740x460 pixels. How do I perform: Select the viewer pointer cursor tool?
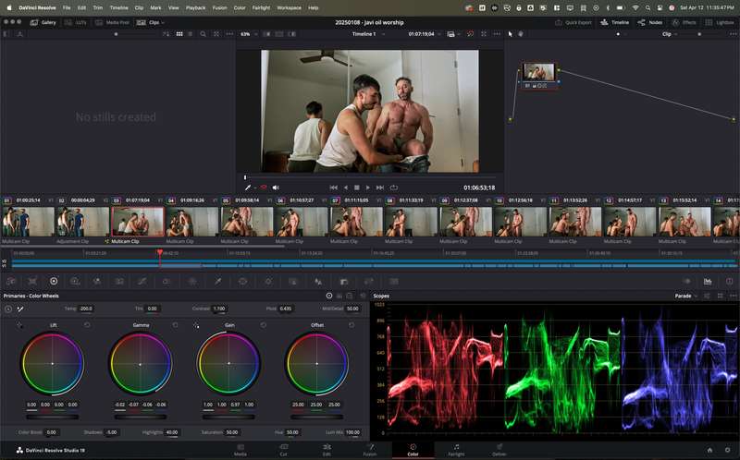tap(511, 34)
